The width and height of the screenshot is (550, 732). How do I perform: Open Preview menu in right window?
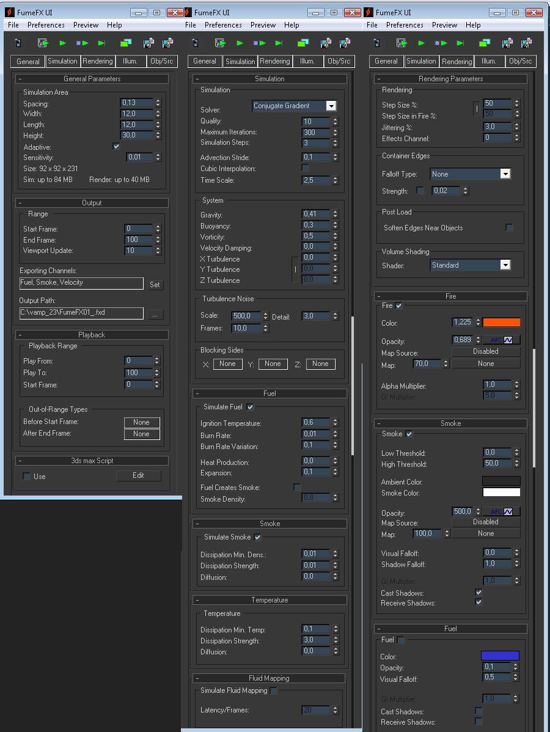444,24
